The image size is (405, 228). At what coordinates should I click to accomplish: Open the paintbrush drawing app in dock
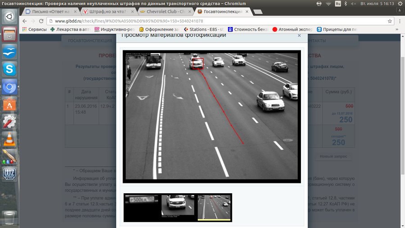click(9, 157)
